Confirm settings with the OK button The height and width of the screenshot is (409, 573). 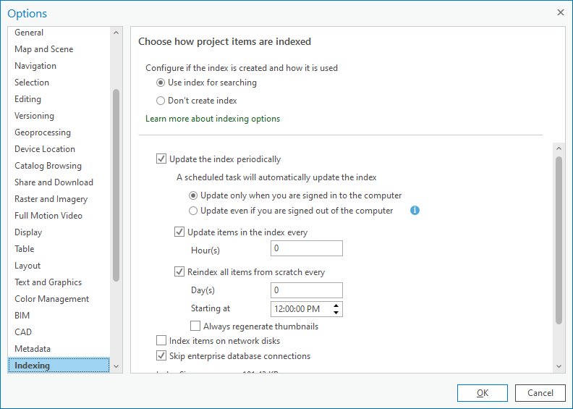coord(482,393)
